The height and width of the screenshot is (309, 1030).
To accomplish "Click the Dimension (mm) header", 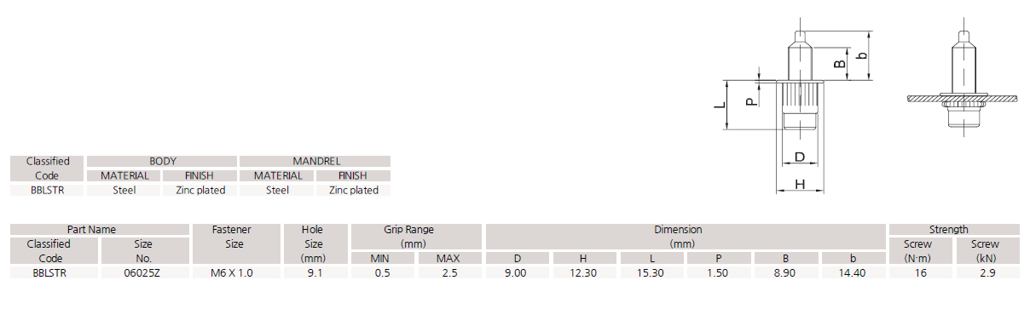I will (x=686, y=236).
